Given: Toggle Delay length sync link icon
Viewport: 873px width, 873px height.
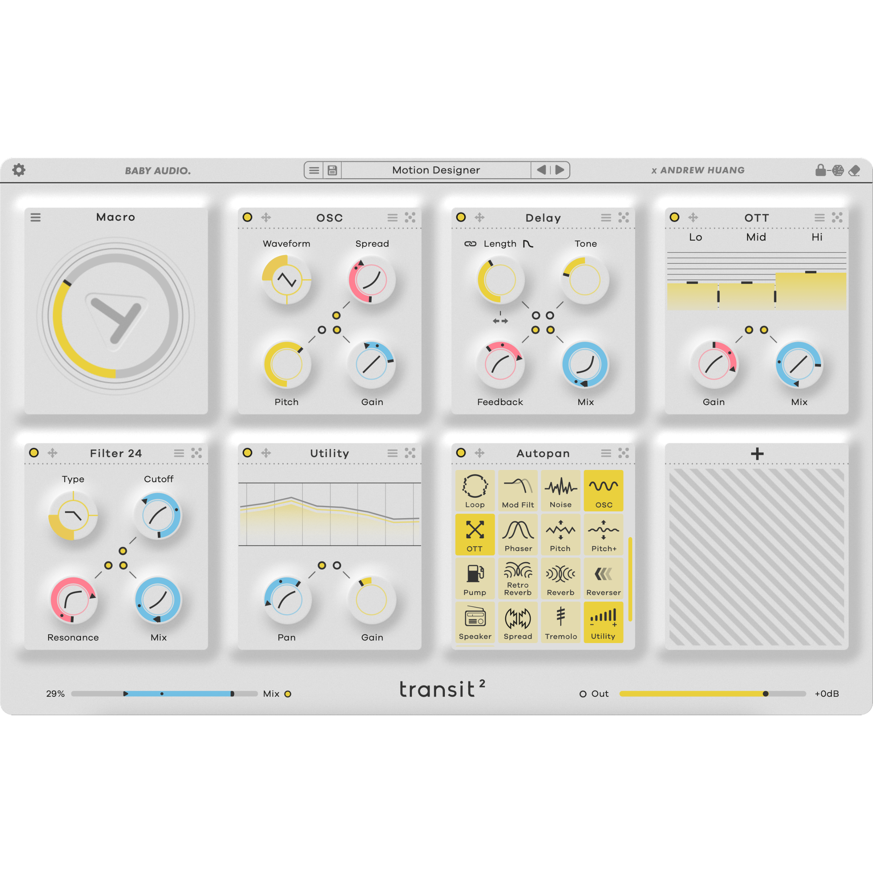Looking at the screenshot, I should pyautogui.click(x=471, y=244).
